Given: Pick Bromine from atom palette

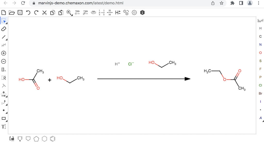Looking at the screenshot, I should pyautogui.click(x=260, y=93).
